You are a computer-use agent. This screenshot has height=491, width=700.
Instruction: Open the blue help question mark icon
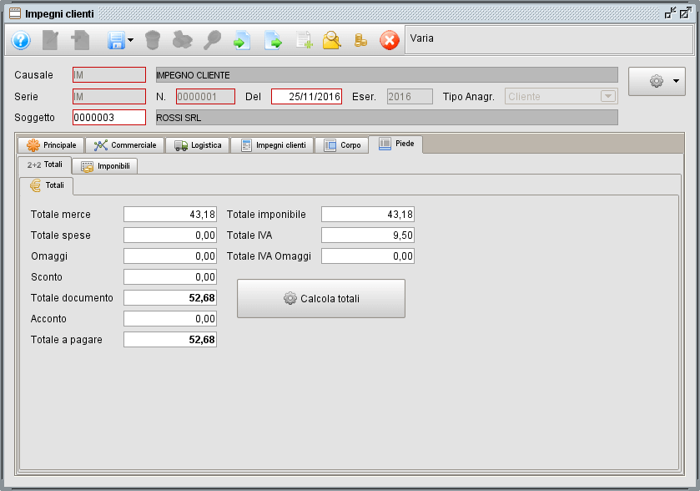pos(21,40)
